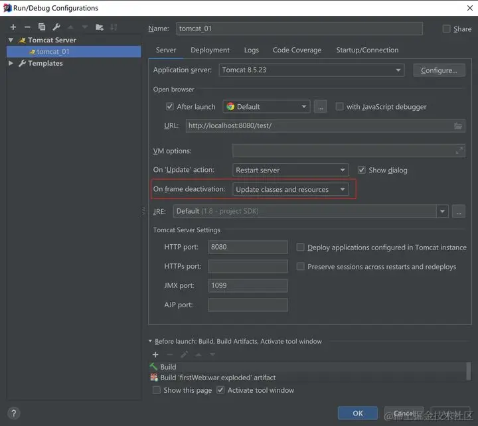
Task: Enable Deploy applications configured in Tomcat instance
Action: (x=300, y=247)
